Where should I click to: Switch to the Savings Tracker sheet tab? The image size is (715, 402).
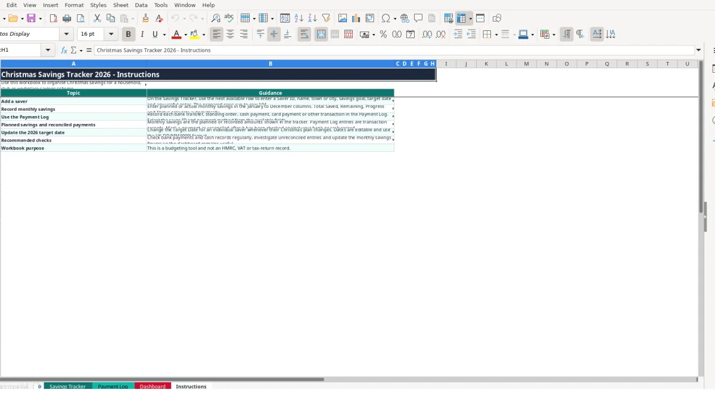coord(68,387)
